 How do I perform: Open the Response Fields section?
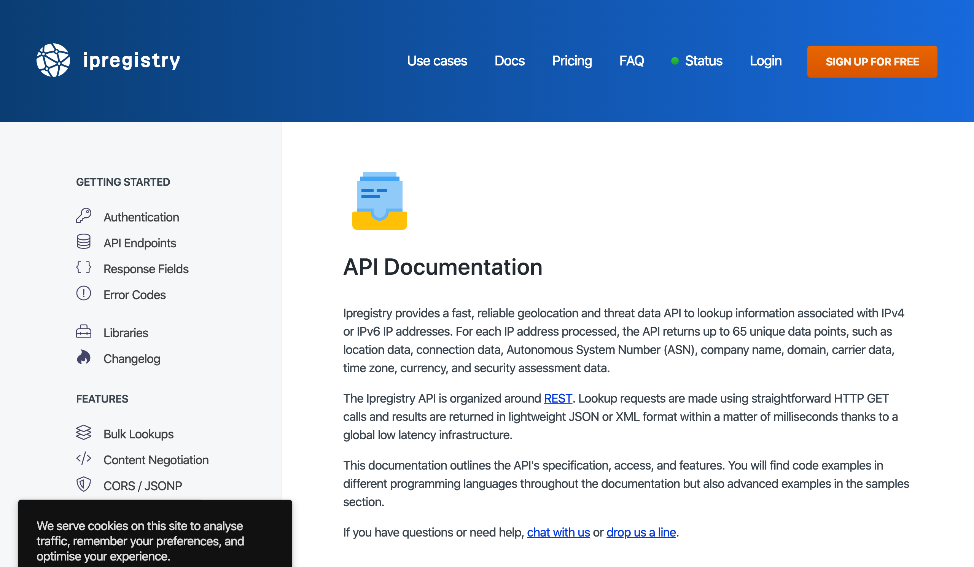pyautogui.click(x=146, y=269)
